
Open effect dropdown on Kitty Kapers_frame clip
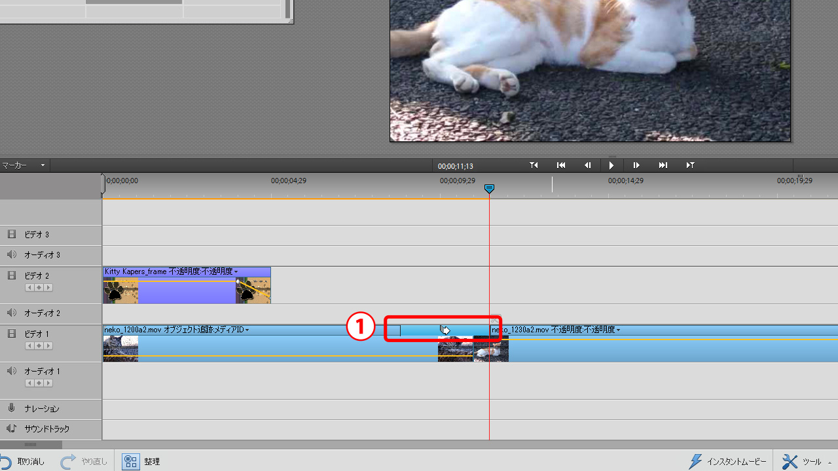click(x=236, y=271)
